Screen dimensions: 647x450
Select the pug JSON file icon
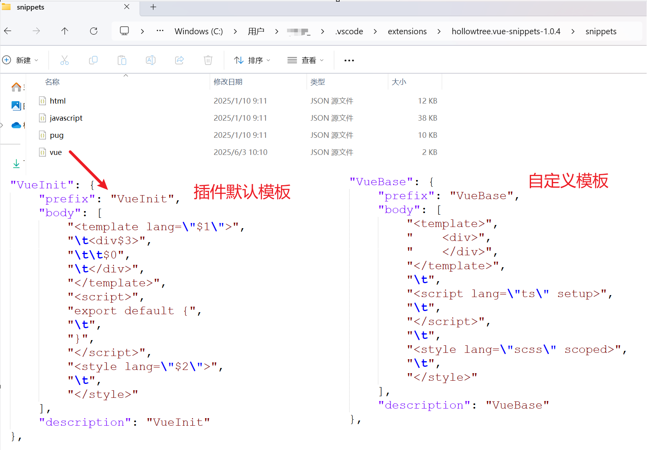click(43, 135)
